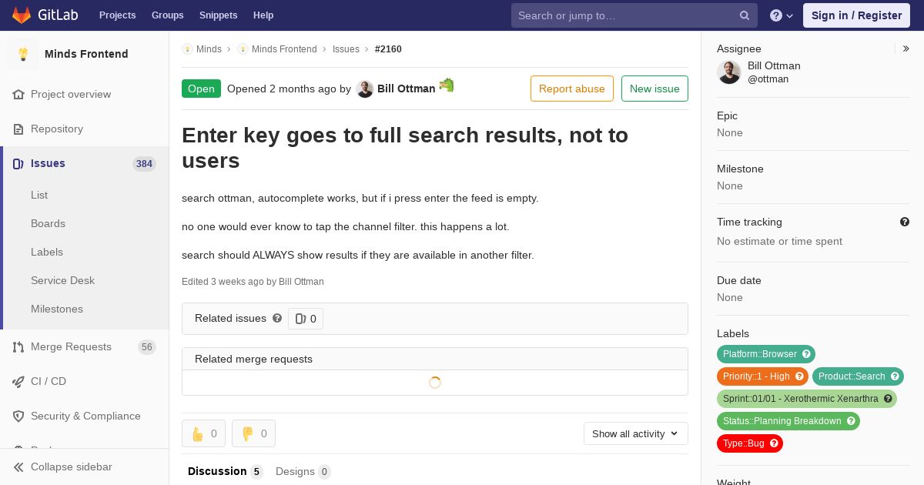Click the thumbs down reaction

[x=253, y=433]
